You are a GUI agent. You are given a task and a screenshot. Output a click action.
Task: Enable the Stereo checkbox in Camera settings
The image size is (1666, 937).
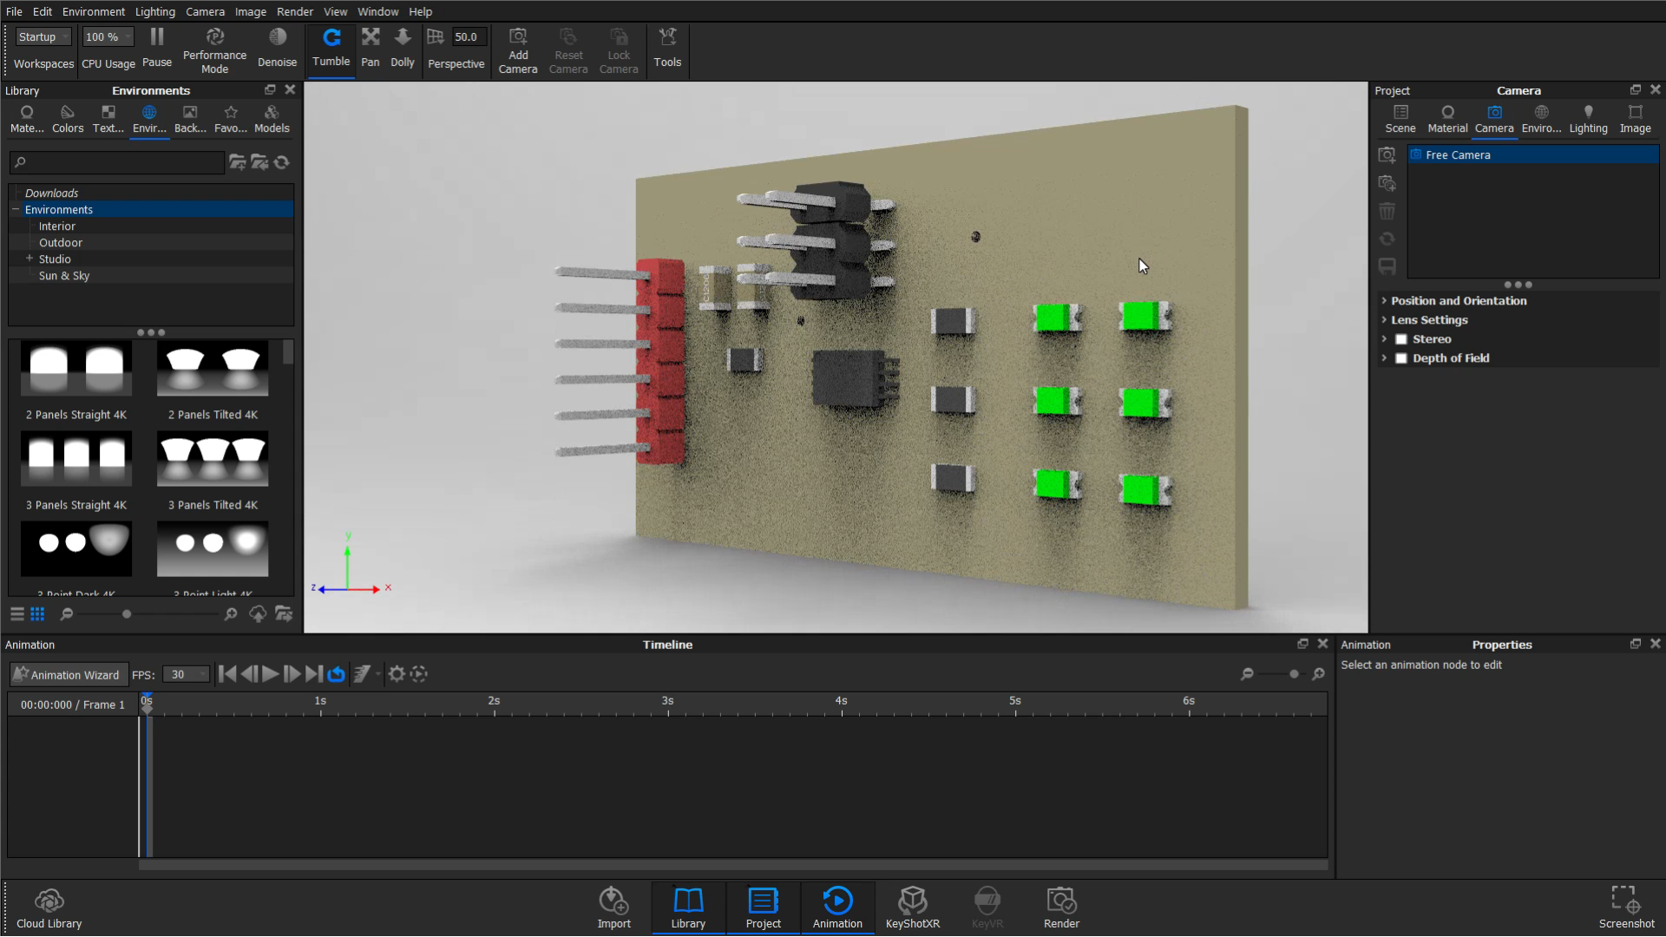(1402, 339)
